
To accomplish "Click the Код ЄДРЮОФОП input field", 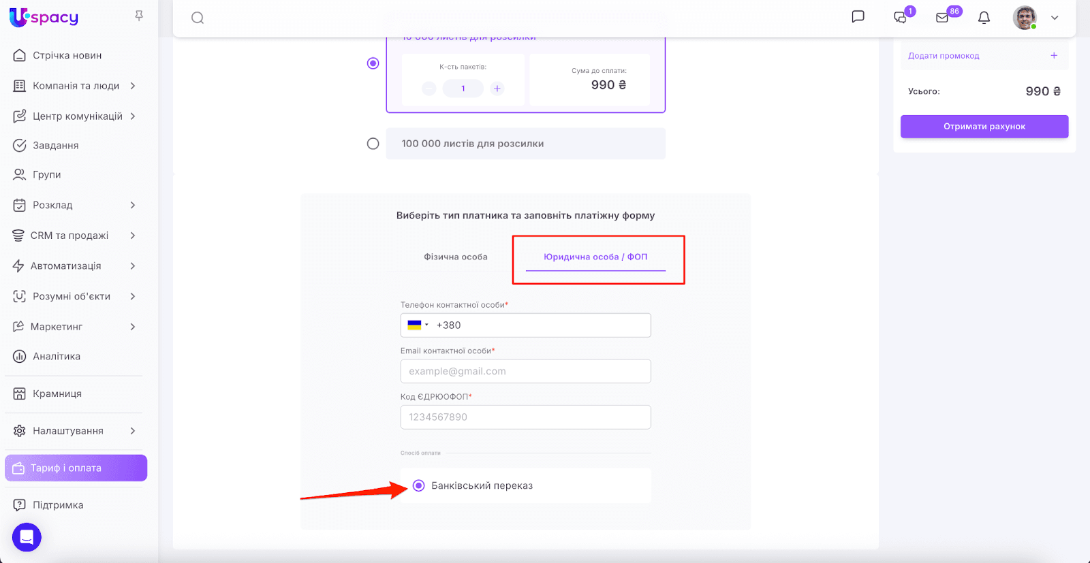I will 525,417.
